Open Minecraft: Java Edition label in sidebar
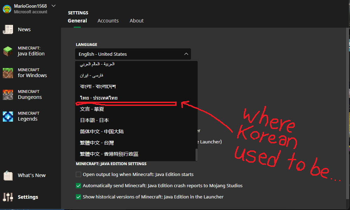The image size is (350, 210). click(x=31, y=51)
